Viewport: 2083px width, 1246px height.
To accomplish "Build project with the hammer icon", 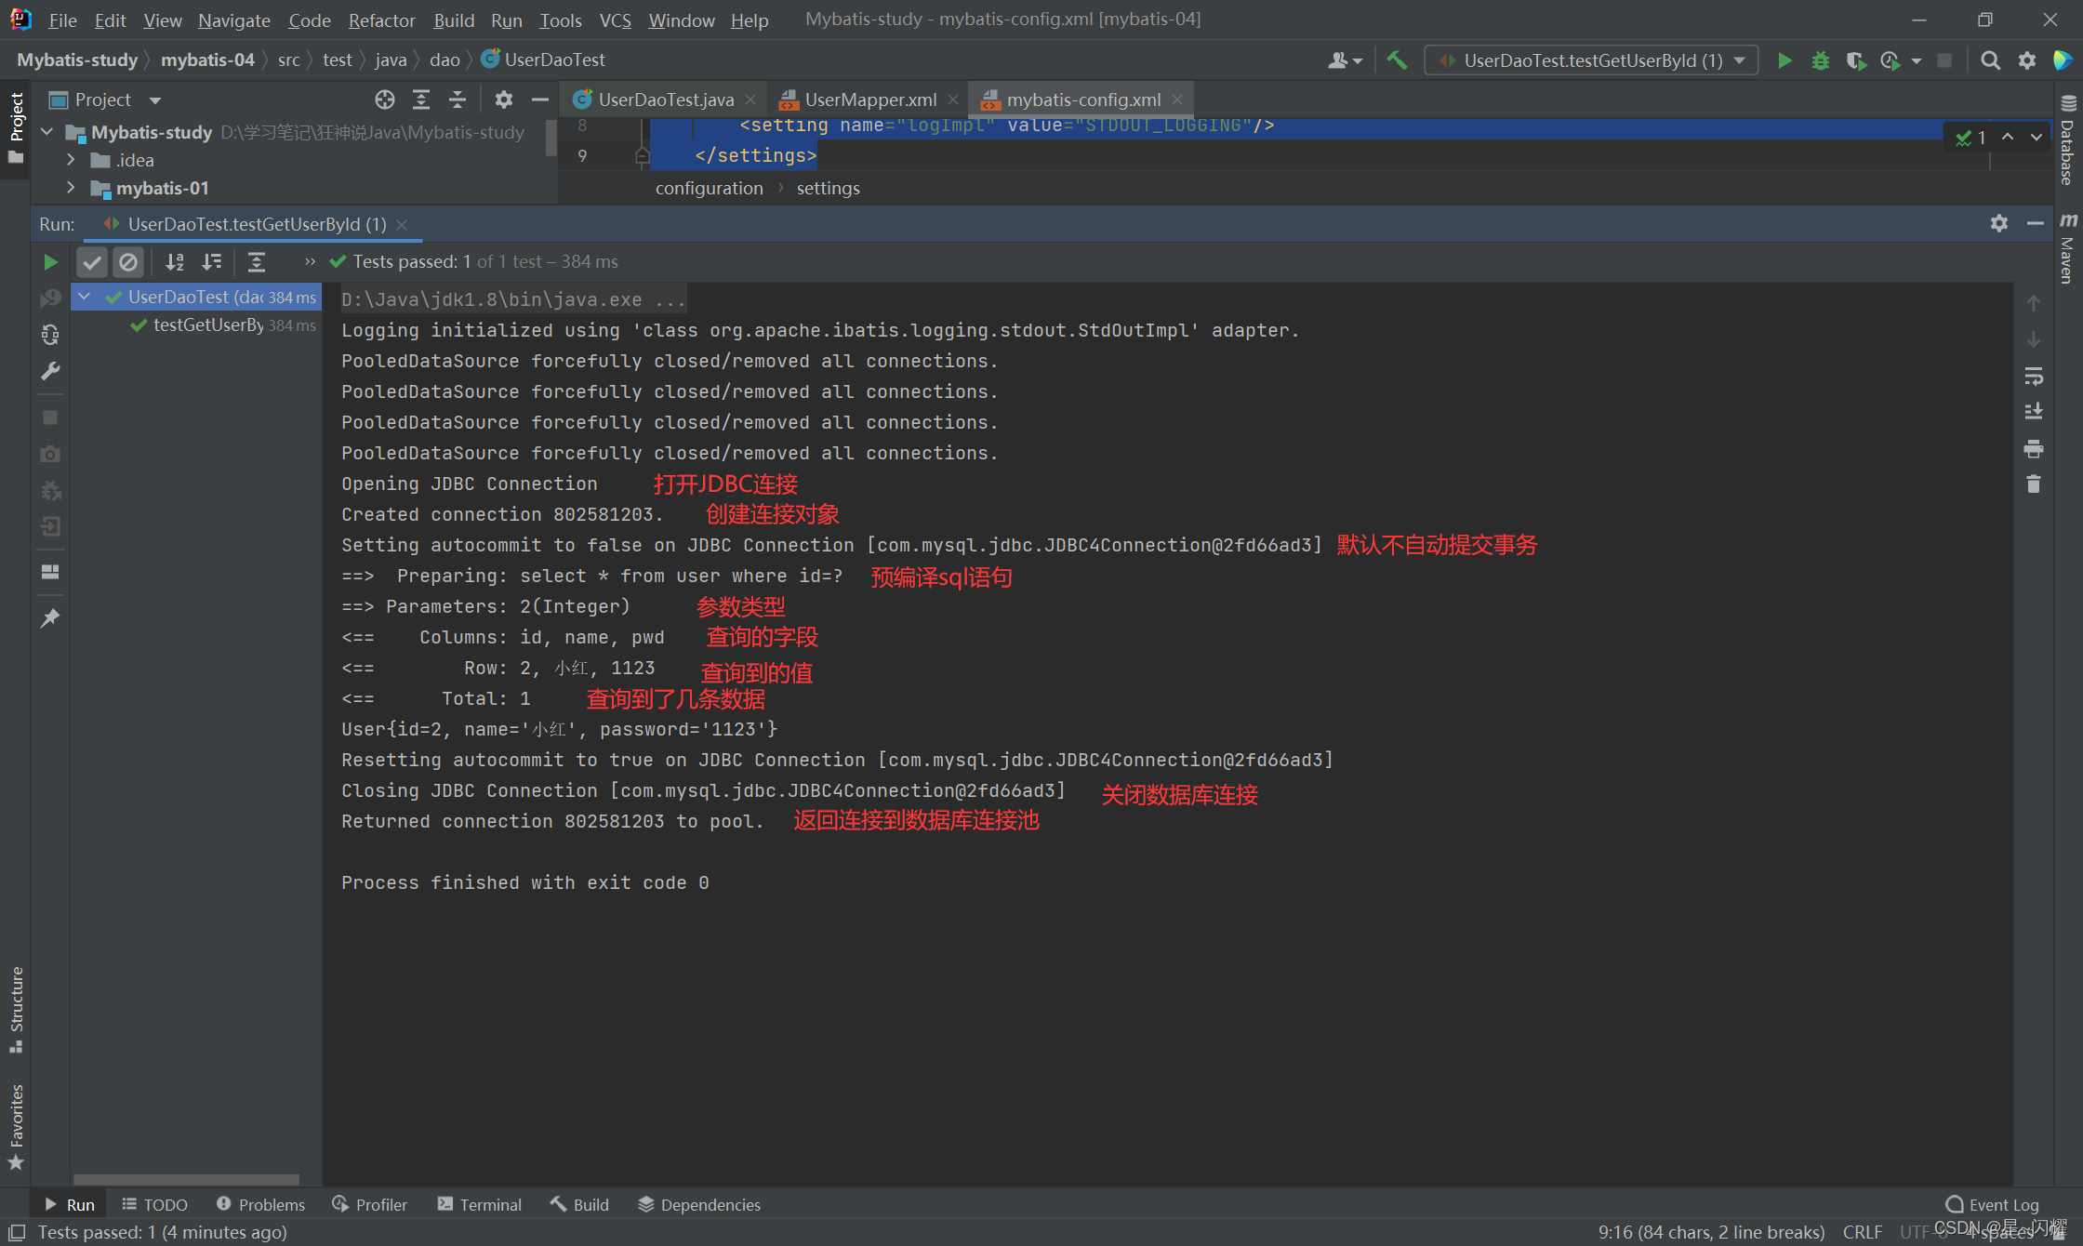I will point(1396,60).
